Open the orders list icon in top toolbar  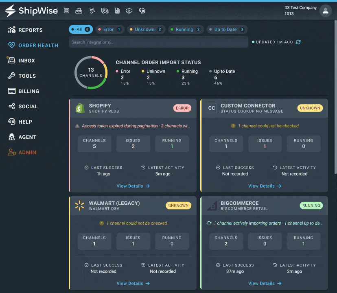pos(67,11)
